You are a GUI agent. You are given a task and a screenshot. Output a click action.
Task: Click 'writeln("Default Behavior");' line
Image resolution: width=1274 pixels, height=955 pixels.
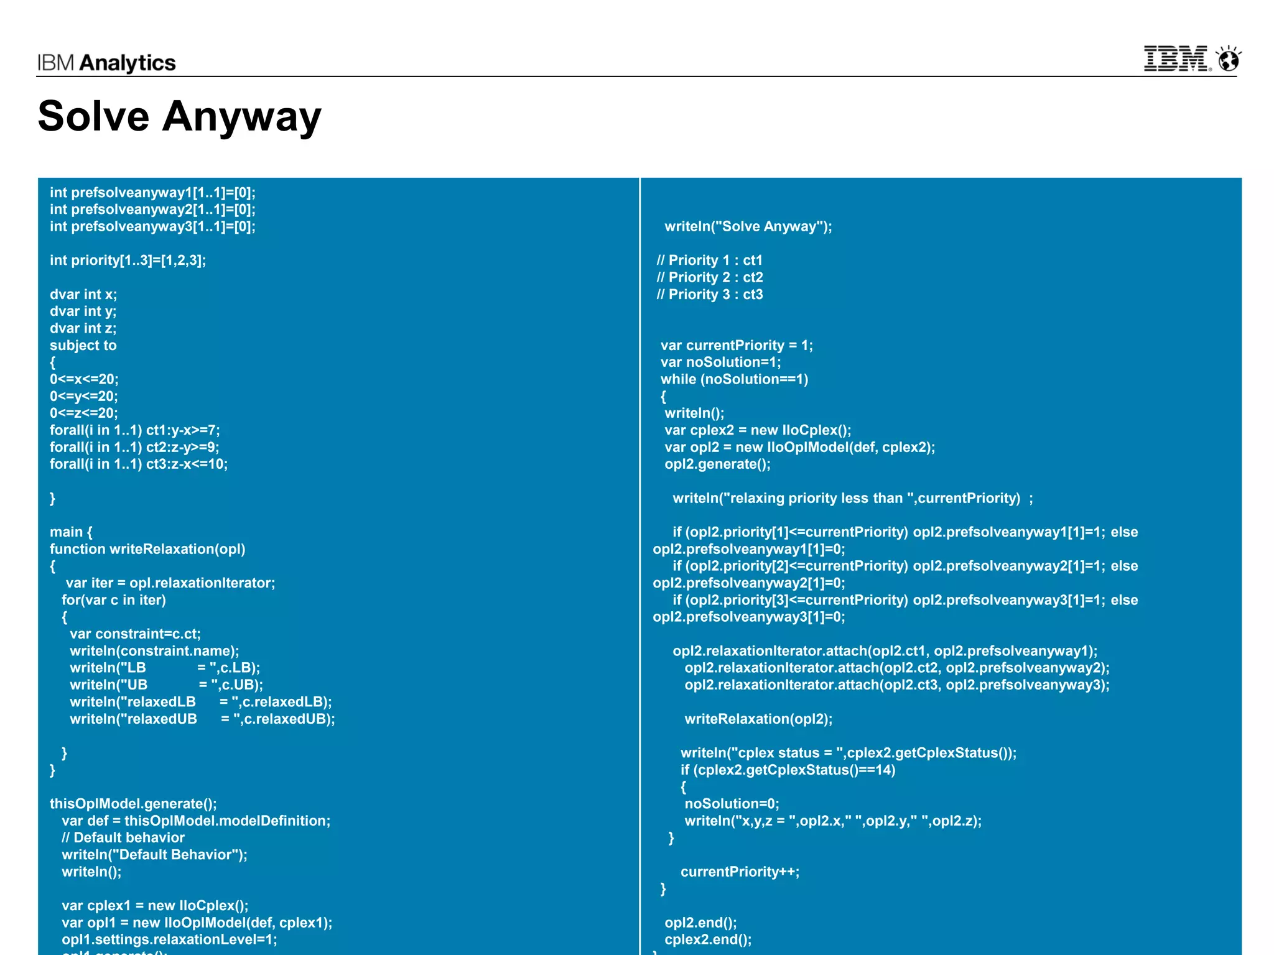click(154, 855)
